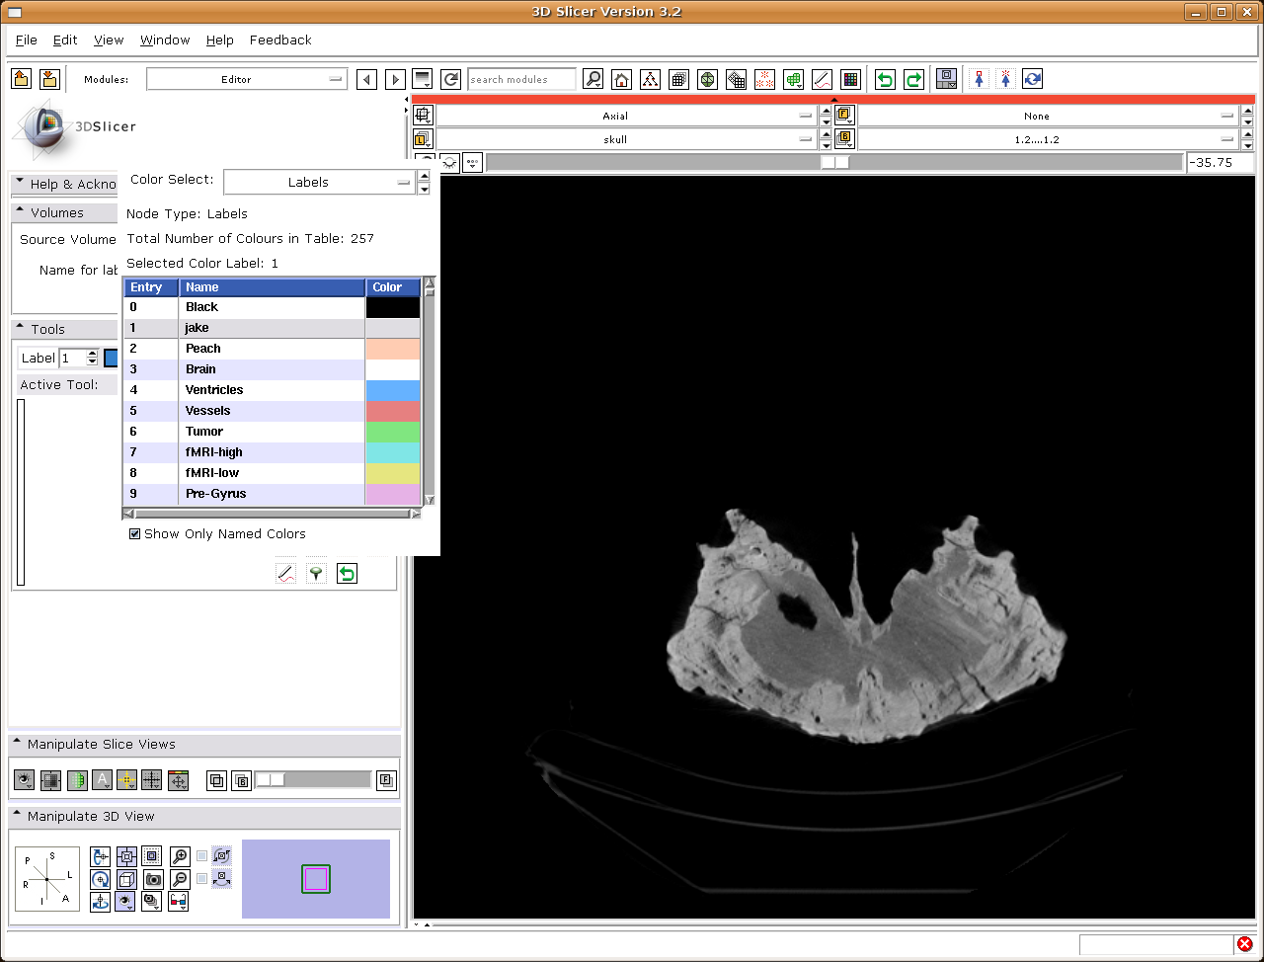This screenshot has height=962, width=1264.
Task: Collapse the Manipulate 3D View panel
Action: [x=204, y=817]
